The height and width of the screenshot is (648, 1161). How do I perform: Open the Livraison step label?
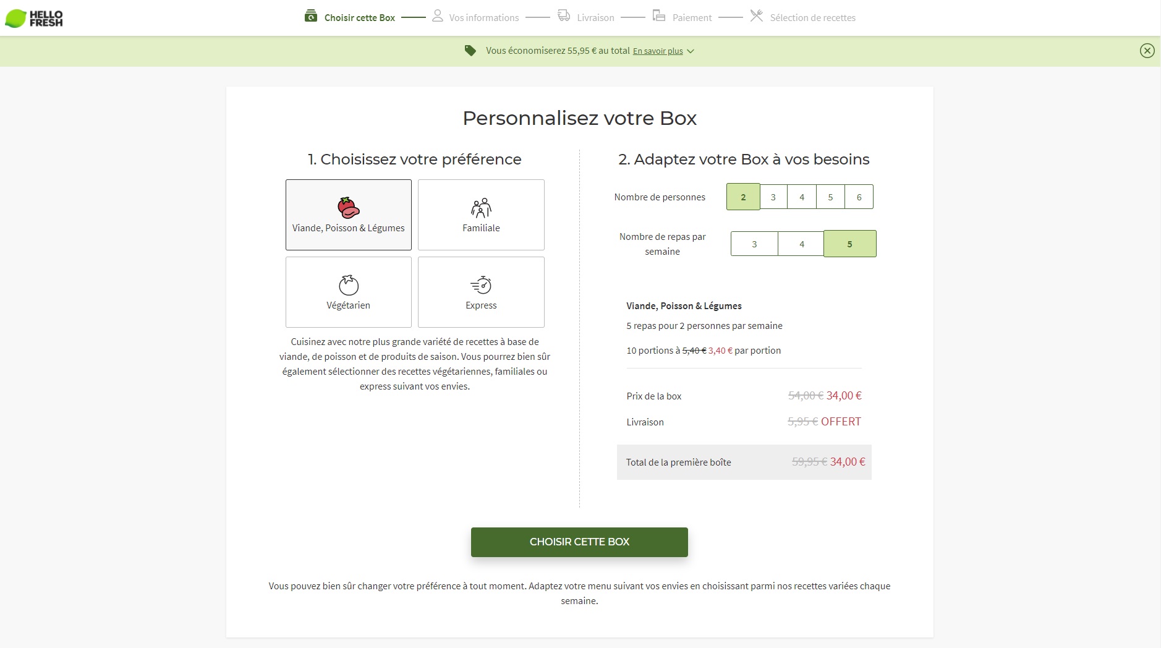[595, 18]
